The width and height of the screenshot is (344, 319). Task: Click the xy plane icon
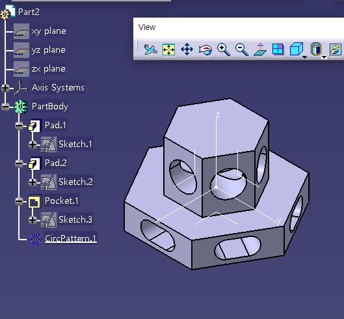[21, 31]
